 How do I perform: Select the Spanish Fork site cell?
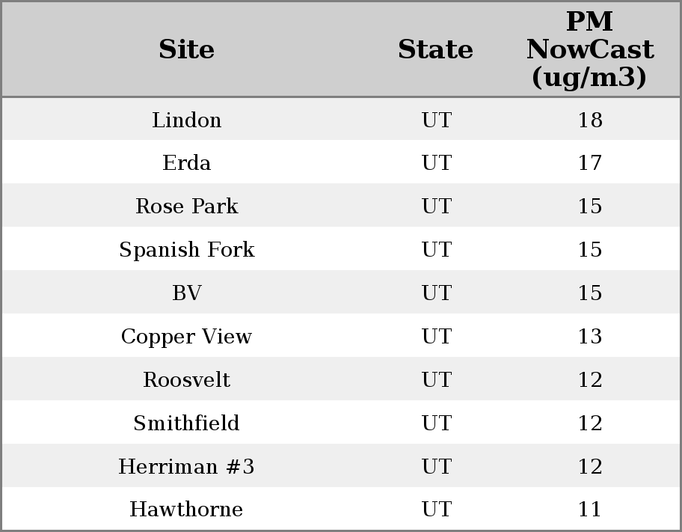[186, 250]
